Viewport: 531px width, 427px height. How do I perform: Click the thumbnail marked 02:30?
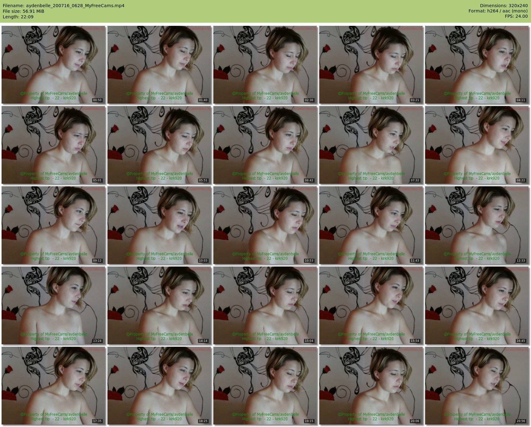tap(265, 65)
